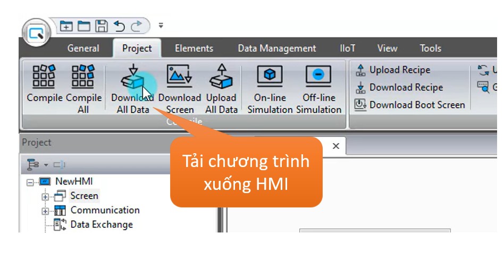The height and width of the screenshot is (258, 504).
Task: Redo the last action
Action: tap(136, 26)
